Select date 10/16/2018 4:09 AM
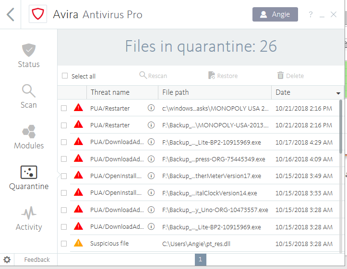This screenshot has width=347, height=269. tap(304, 159)
